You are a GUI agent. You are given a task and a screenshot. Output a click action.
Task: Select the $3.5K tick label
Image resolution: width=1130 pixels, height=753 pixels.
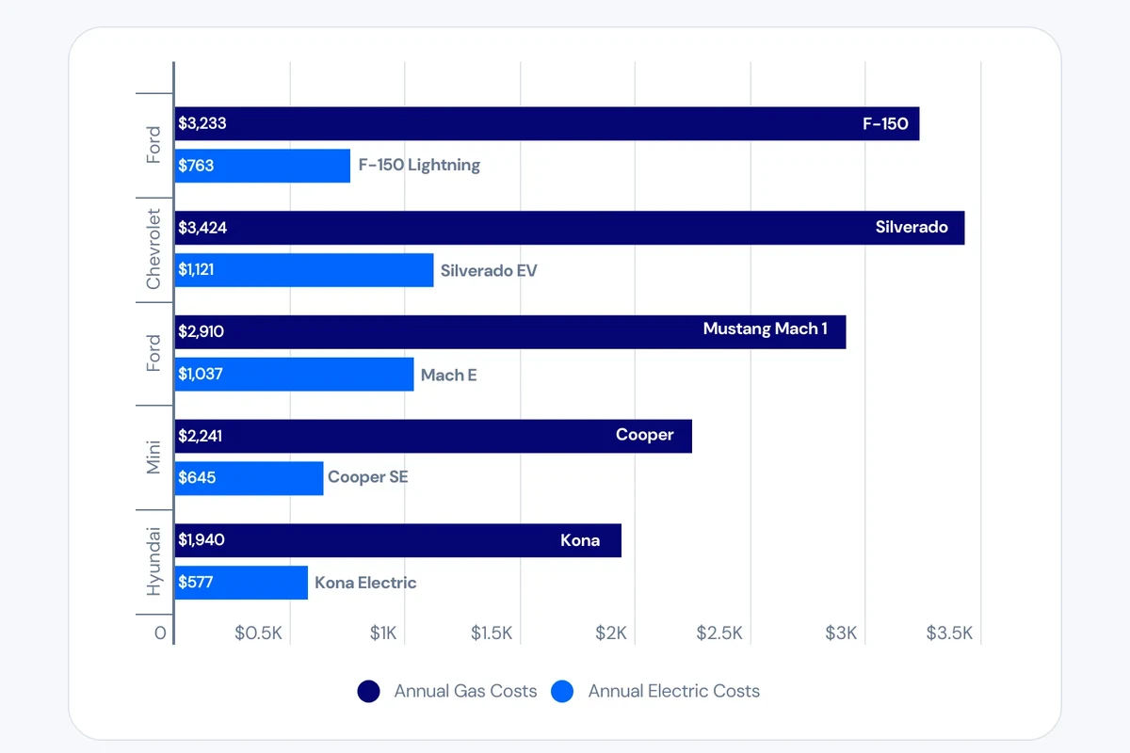949,633
